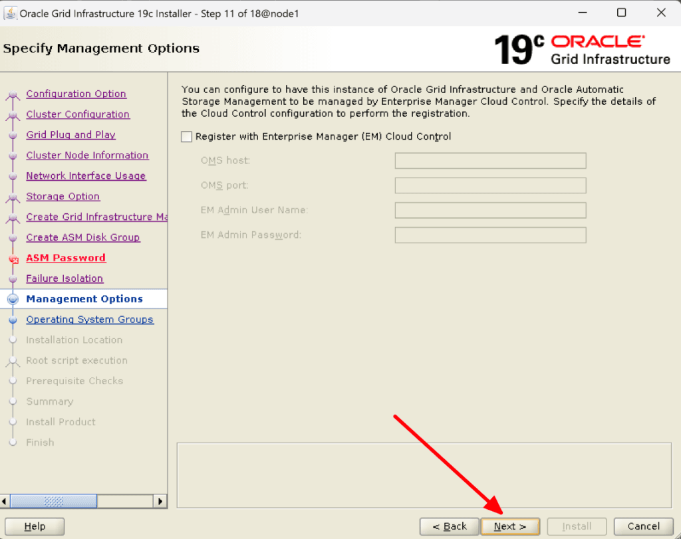Screen dimensions: 681x539
Task: Open the Cluster Configuration step
Action: tap(78, 114)
